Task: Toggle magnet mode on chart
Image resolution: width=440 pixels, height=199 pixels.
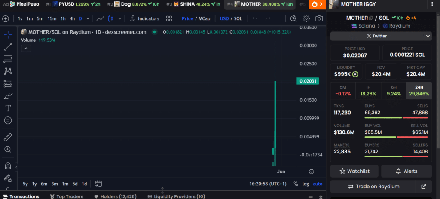Action: pyautogui.click(x=8, y=166)
